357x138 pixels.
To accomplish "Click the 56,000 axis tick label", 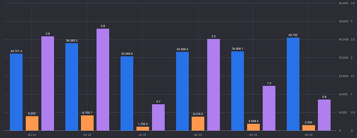I will [x=344, y=3].
